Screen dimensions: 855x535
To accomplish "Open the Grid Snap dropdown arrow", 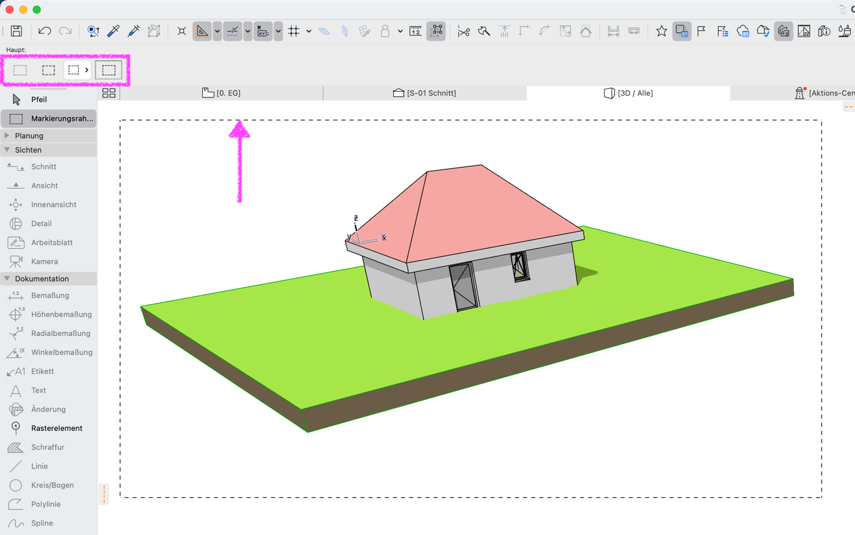I will pyautogui.click(x=309, y=31).
